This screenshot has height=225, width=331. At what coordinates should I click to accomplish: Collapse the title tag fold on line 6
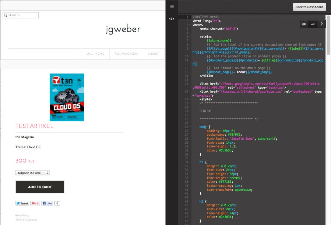(x=190, y=37)
